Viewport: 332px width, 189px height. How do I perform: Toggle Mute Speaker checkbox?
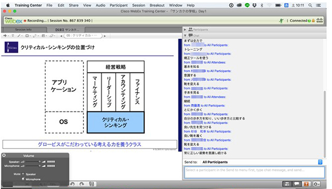pos(23,174)
